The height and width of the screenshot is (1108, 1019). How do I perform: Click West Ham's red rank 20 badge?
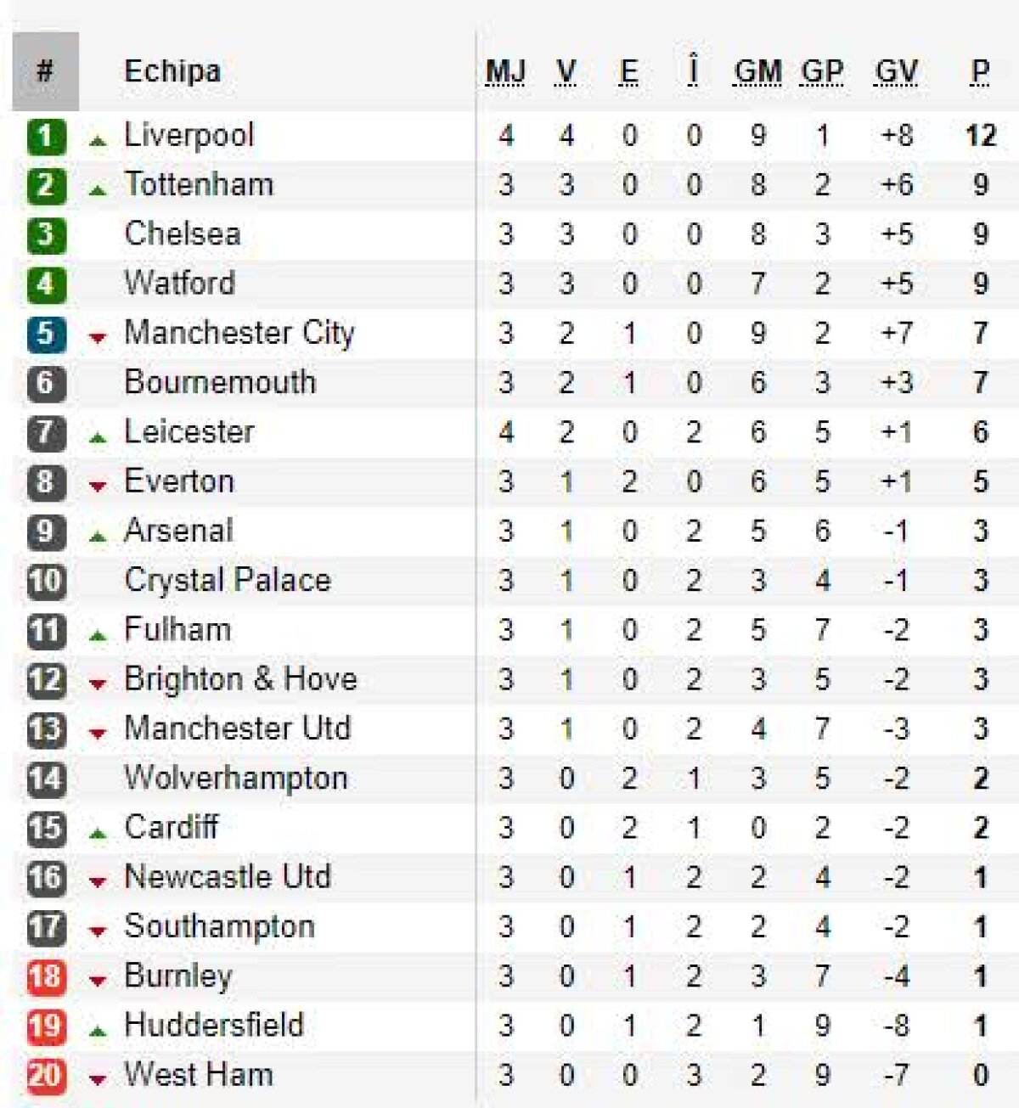pyautogui.click(x=45, y=1076)
